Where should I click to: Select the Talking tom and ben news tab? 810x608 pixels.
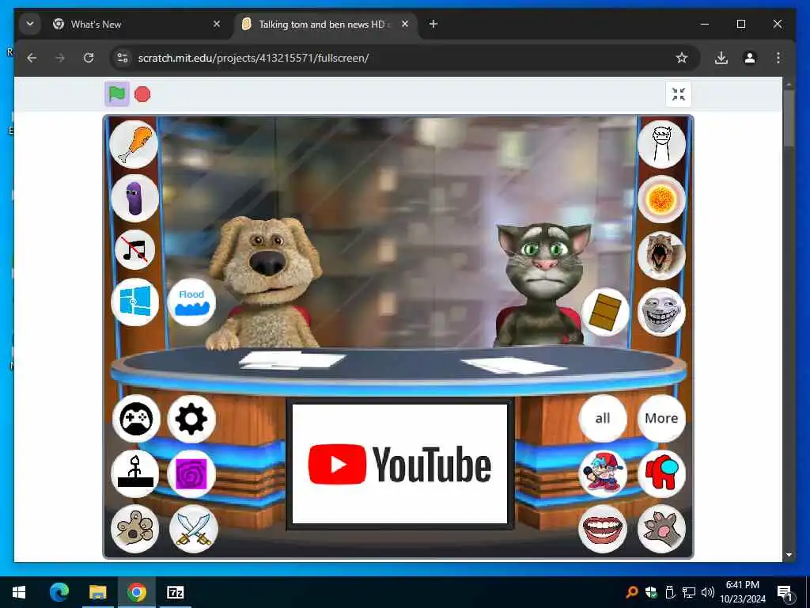click(x=324, y=25)
